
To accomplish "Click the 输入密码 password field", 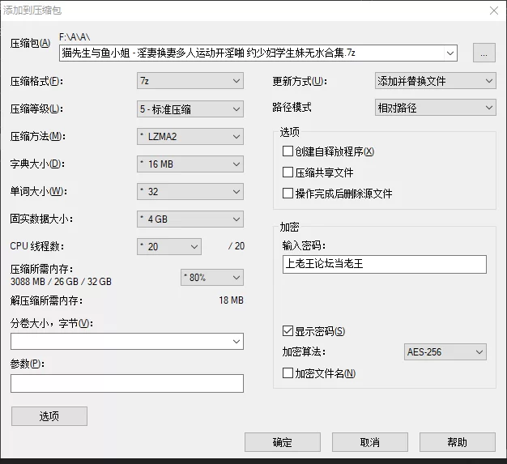I will pos(385,264).
